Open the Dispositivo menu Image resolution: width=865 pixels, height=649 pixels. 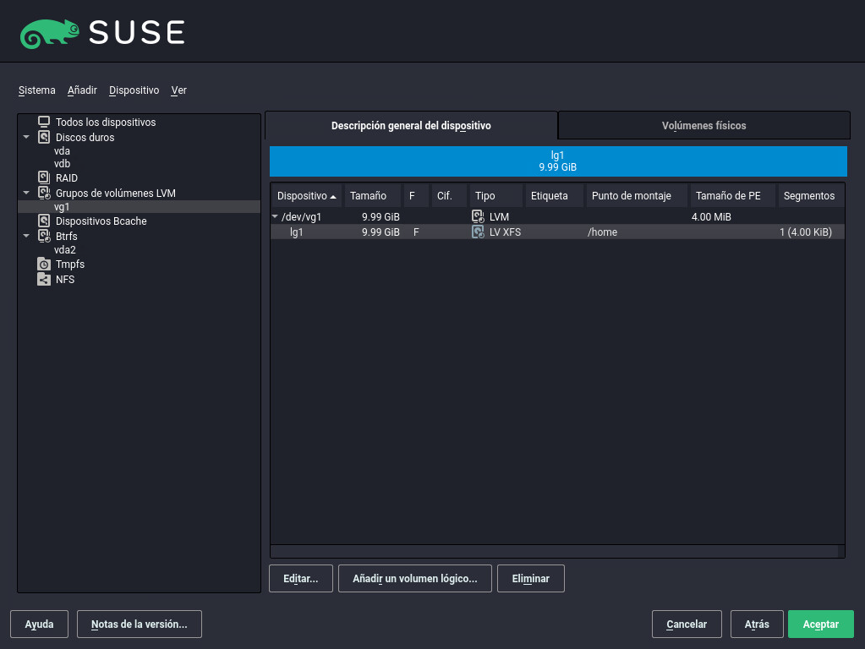(134, 90)
